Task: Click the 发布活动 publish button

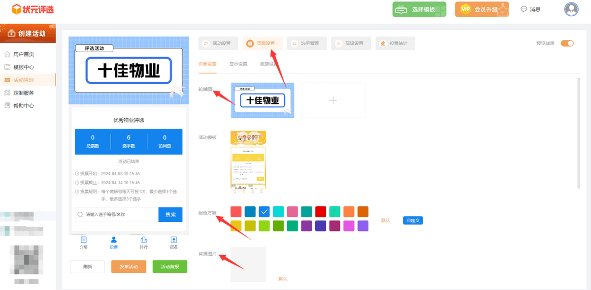Action: click(x=129, y=266)
